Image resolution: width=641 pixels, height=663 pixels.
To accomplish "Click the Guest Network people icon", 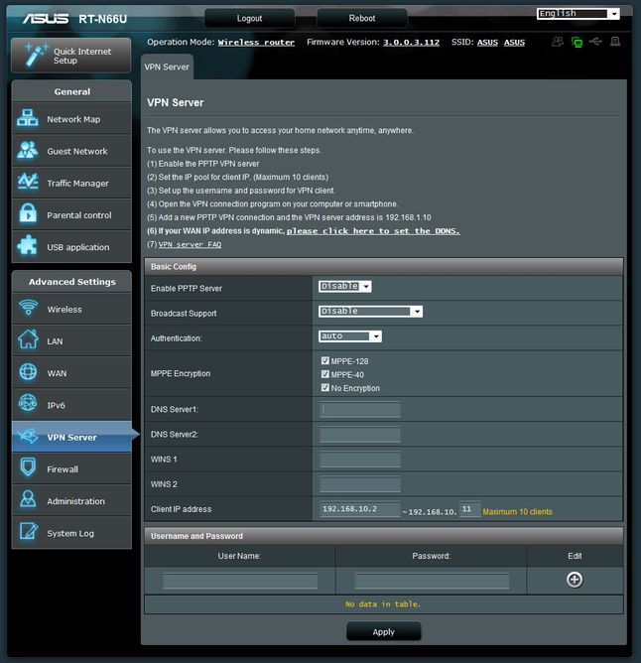I will [28, 150].
